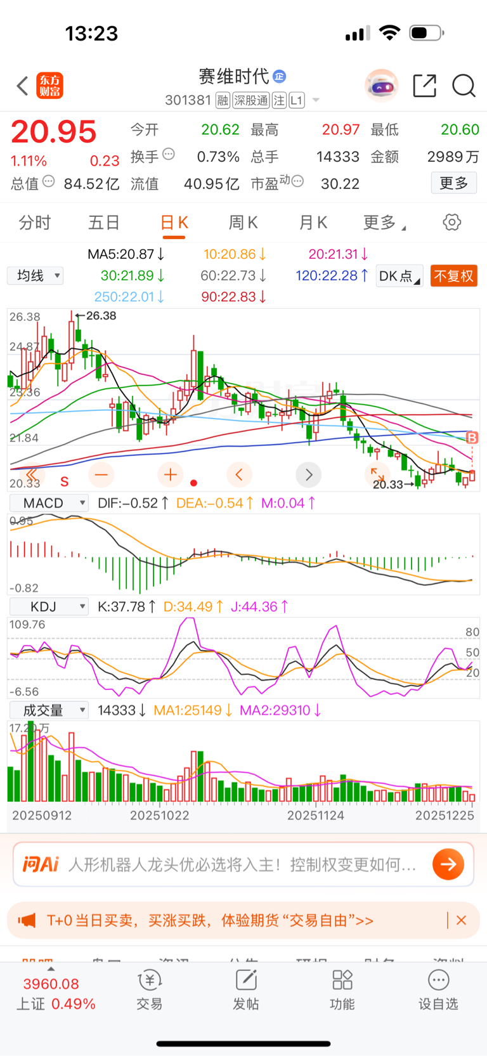Move chart left with arrow icon
Screen dimensions: 487x1056
[239, 474]
